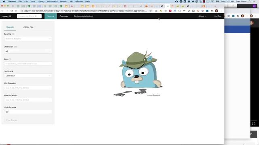The image size is (259, 145).
Task: Expand the Lookback dropdown
Action: click(x=28, y=76)
